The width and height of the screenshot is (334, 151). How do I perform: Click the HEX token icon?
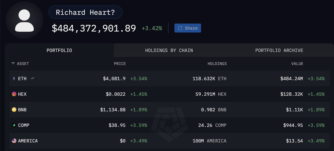(14, 94)
